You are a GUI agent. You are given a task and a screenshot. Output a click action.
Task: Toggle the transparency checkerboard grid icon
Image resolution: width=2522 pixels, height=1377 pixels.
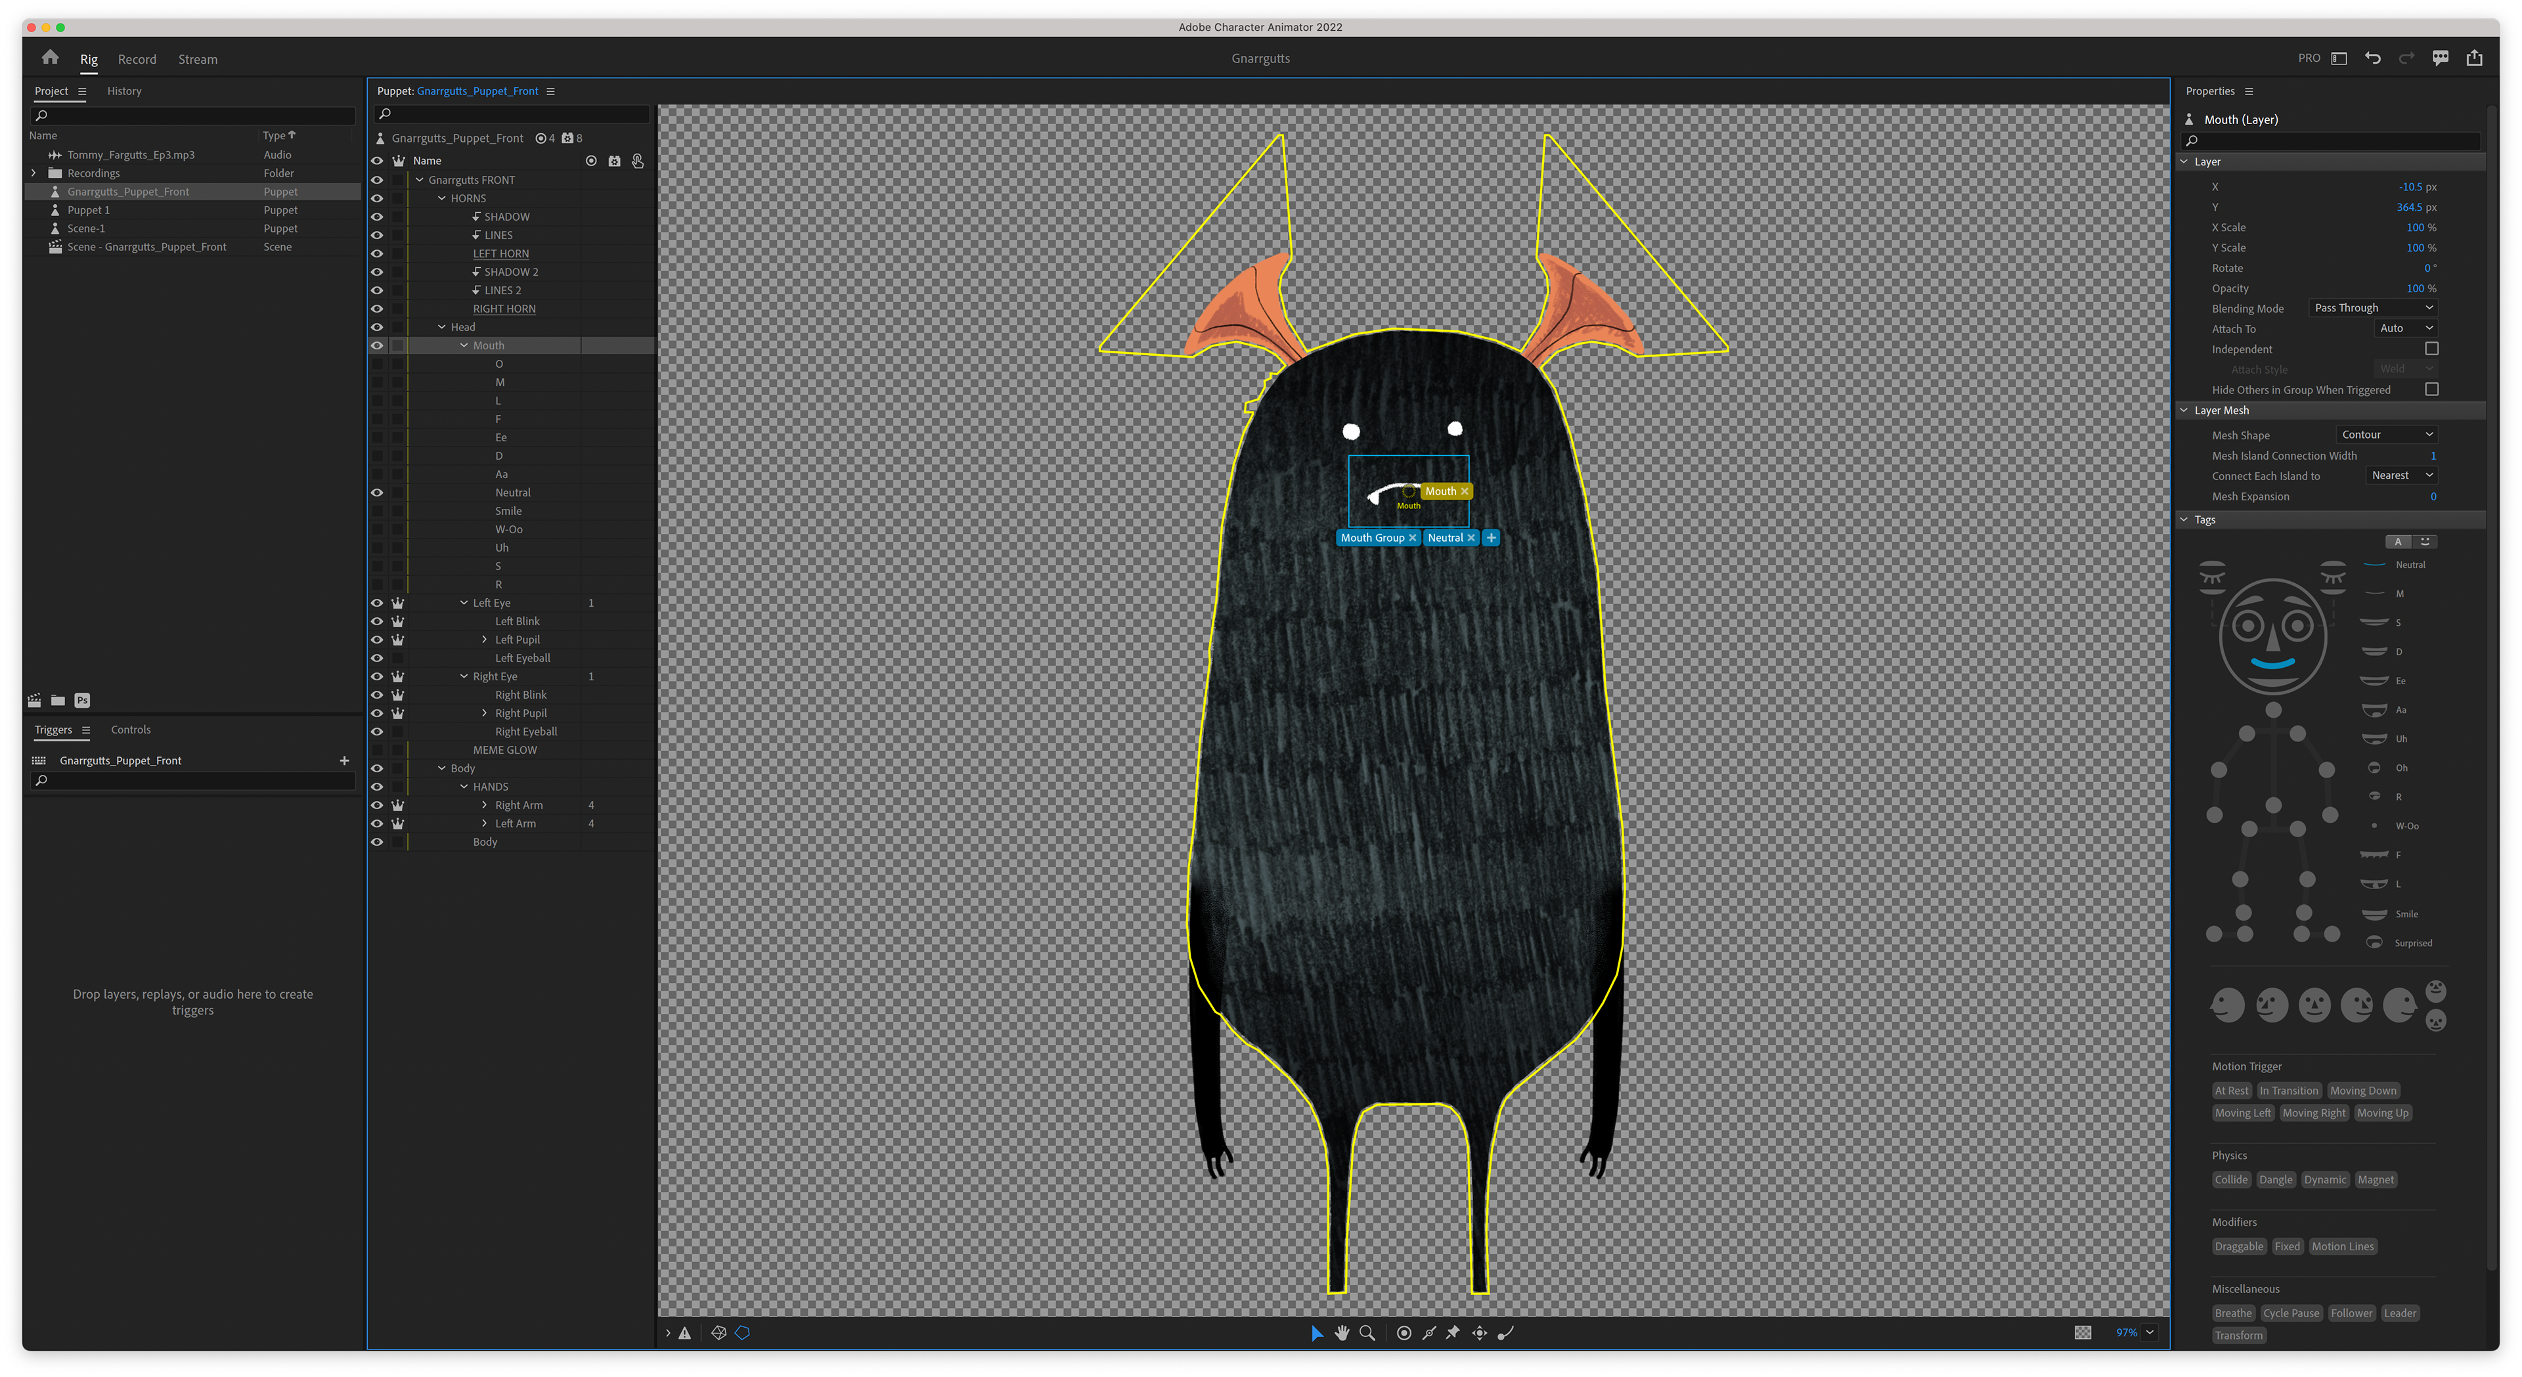(x=2083, y=1333)
